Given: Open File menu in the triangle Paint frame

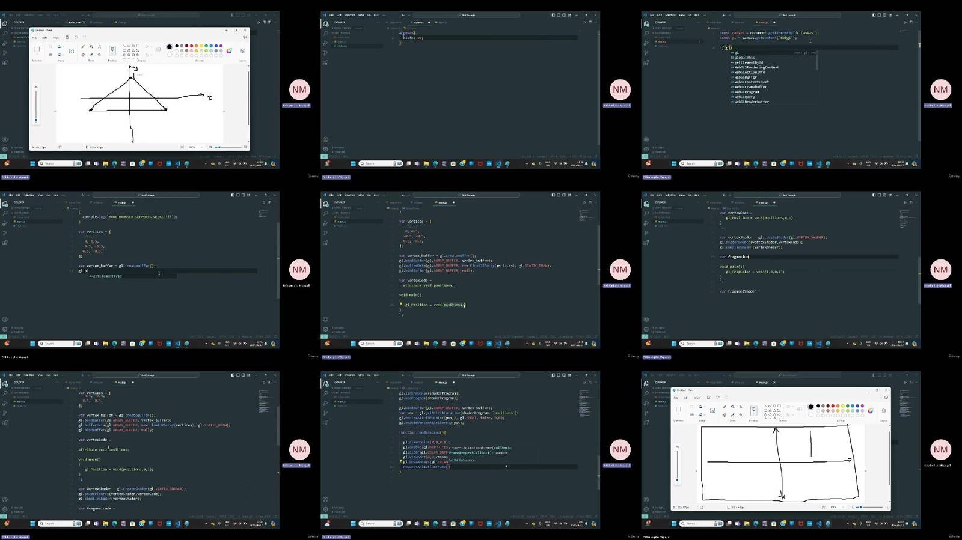Looking at the screenshot, I should (34, 38).
